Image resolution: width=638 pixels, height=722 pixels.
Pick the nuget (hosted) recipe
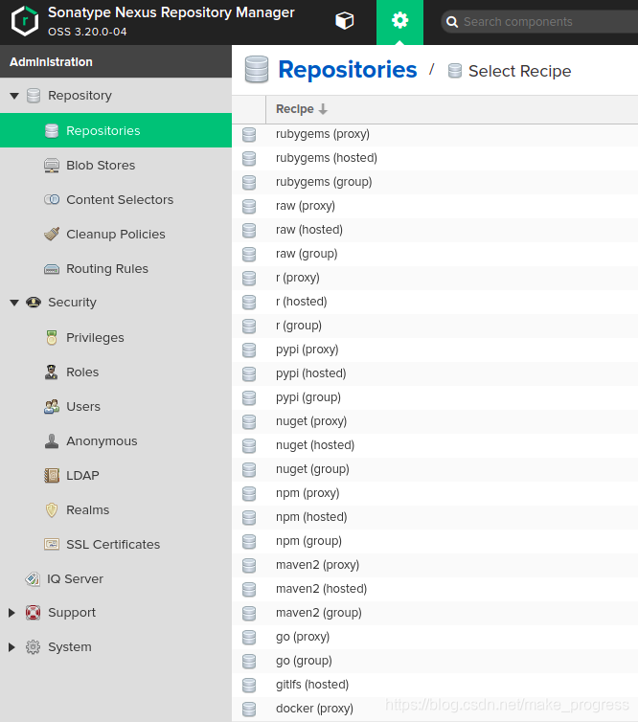[435, 445]
